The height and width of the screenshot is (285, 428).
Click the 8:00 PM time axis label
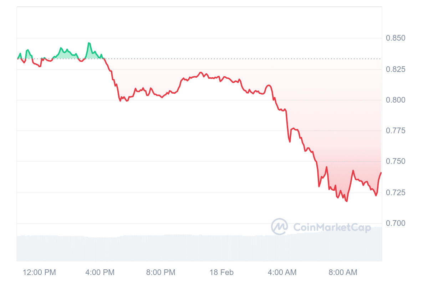click(x=161, y=273)
